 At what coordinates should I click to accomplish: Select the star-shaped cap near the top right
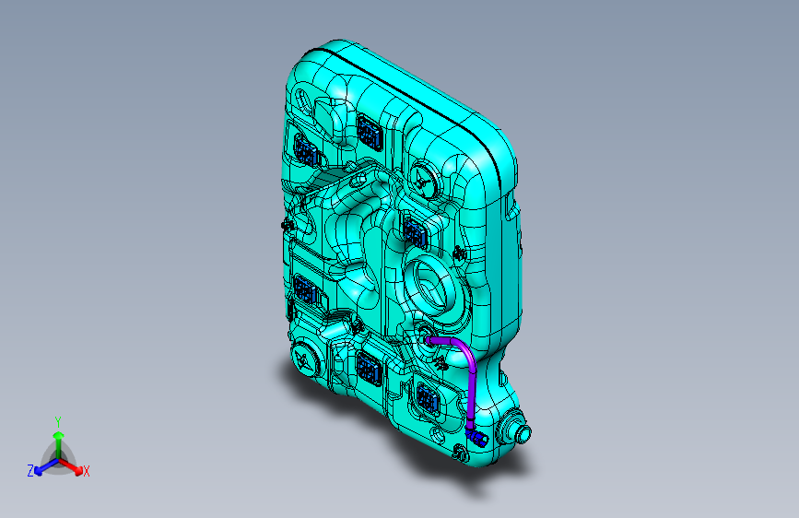coord(423,180)
